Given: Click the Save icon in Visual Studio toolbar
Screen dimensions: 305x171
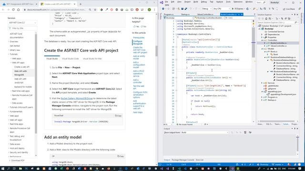Looking at the screenshot, I should pos(182,9).
